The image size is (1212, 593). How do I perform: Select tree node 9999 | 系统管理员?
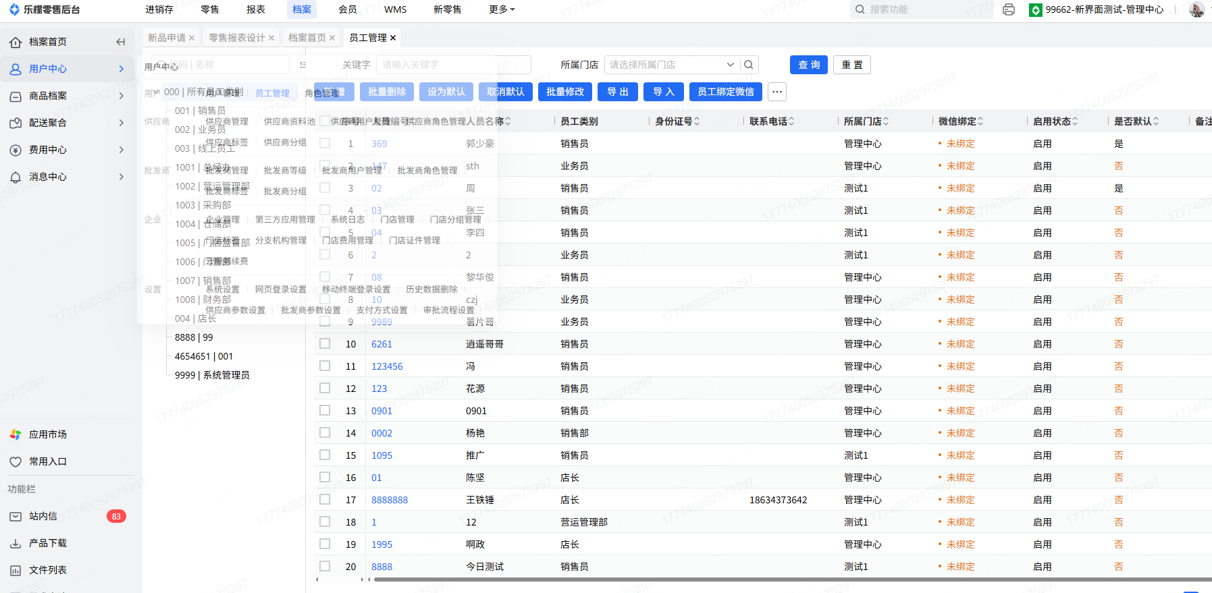212,375
